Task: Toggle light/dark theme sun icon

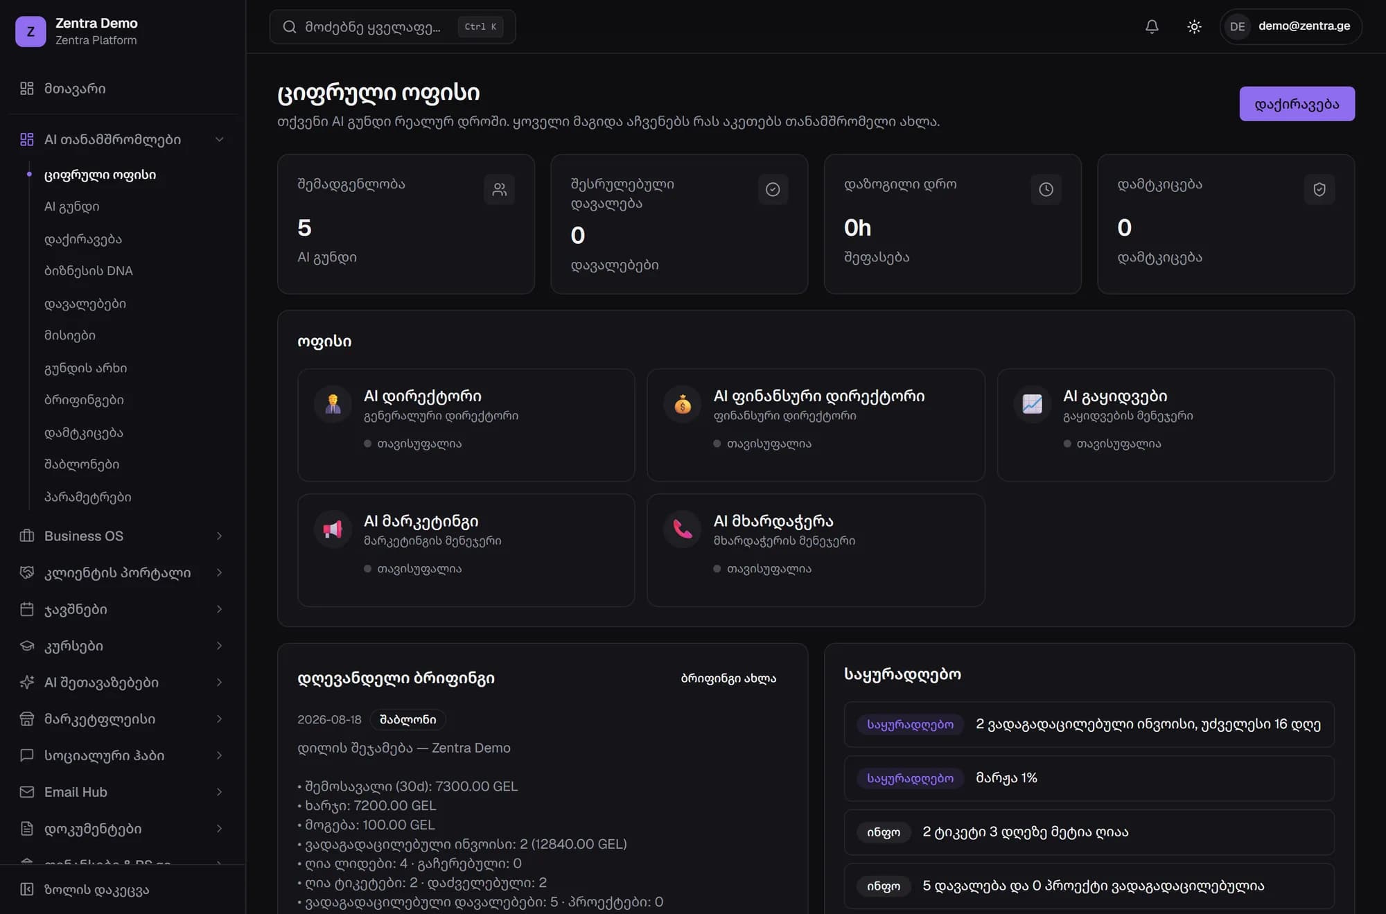Action: (1194, 26)
